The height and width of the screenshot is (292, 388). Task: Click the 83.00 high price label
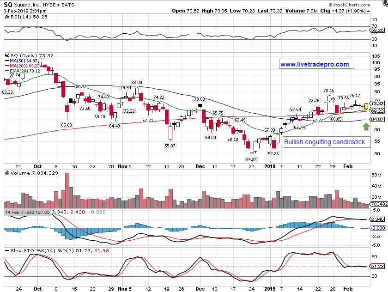coord(136,83)
